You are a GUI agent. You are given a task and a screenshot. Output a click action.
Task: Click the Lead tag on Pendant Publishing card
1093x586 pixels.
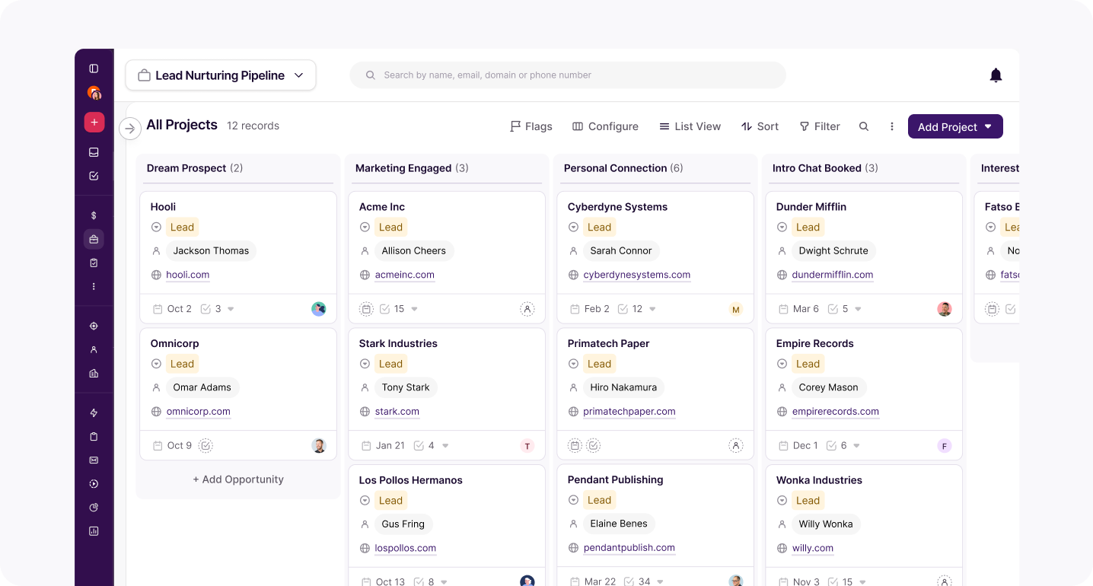point(599,500)
